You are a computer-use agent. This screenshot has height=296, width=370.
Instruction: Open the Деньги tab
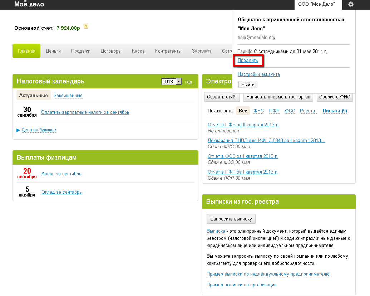coord(53,51)
